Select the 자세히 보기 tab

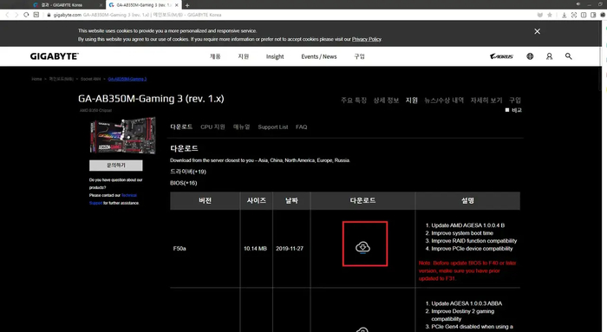[x=486, y=101]
